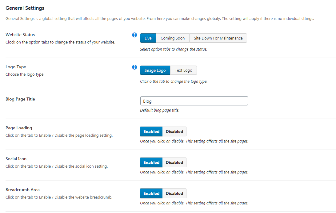Switch website status to Coming Soon

tap(173, 38)
